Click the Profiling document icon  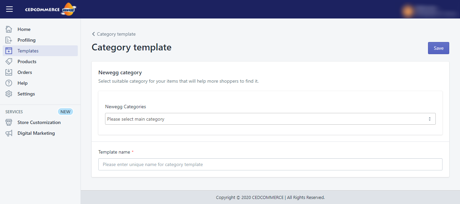coord(9,40)
